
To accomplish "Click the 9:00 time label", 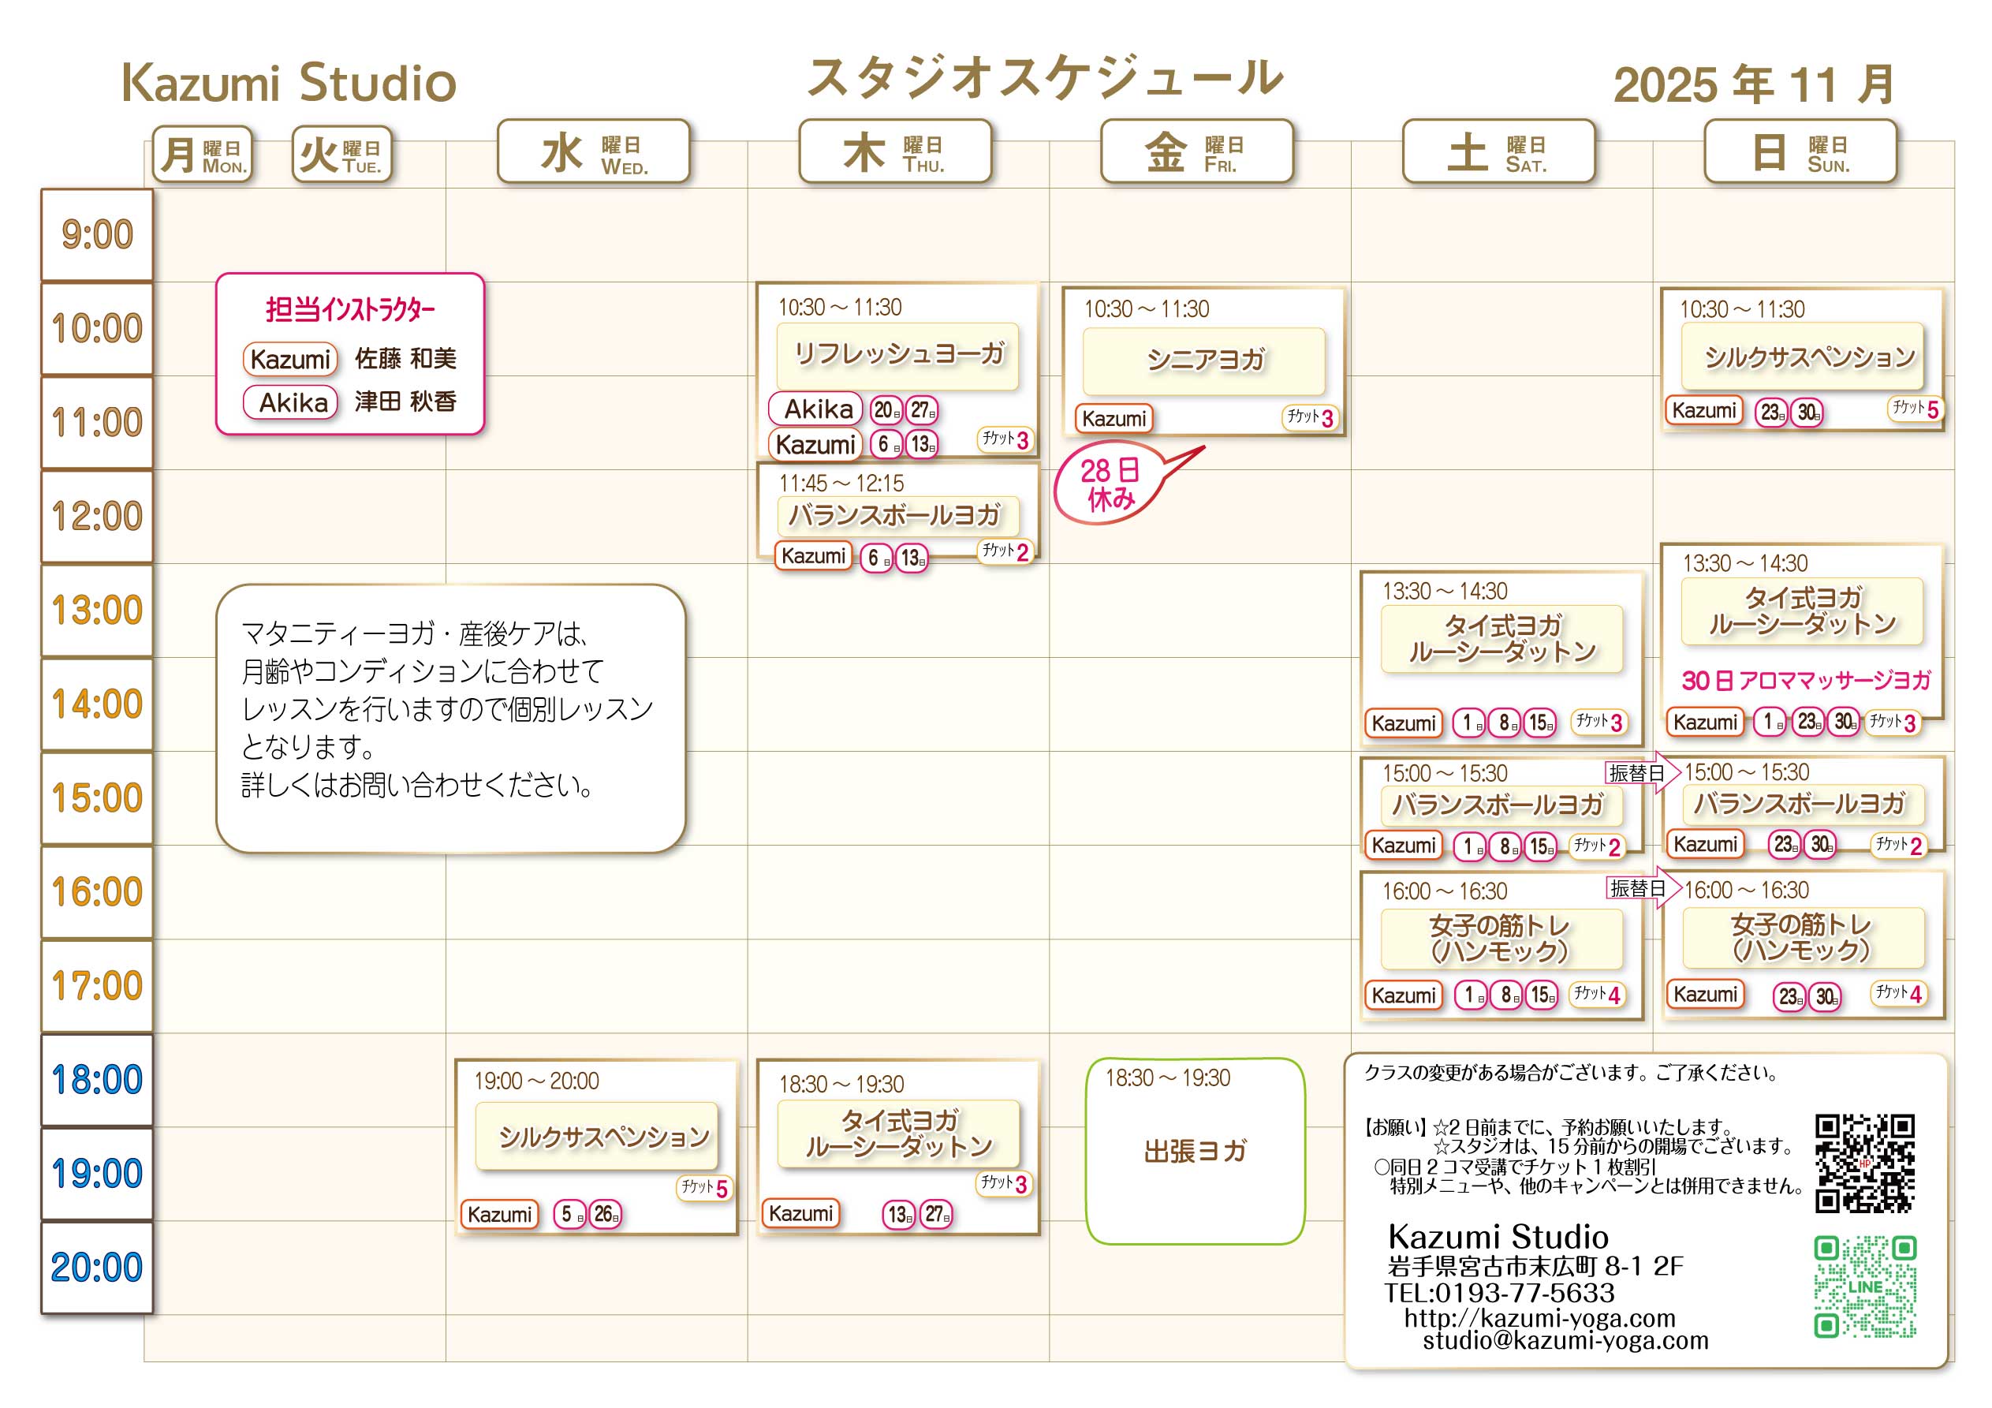I will coord(96,235).
